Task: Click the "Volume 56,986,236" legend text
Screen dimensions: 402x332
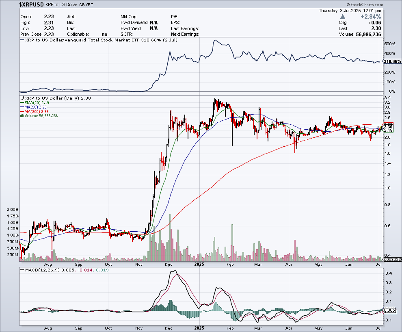Action: click(x=41, y=116)
